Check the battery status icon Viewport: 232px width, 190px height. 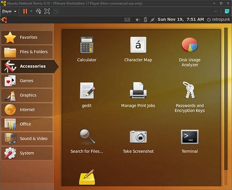[145, 20]
